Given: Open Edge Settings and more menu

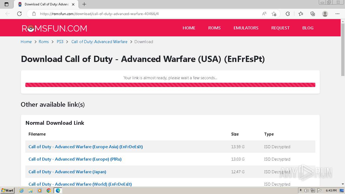Looking at the screenshot, I should [337, 14].
